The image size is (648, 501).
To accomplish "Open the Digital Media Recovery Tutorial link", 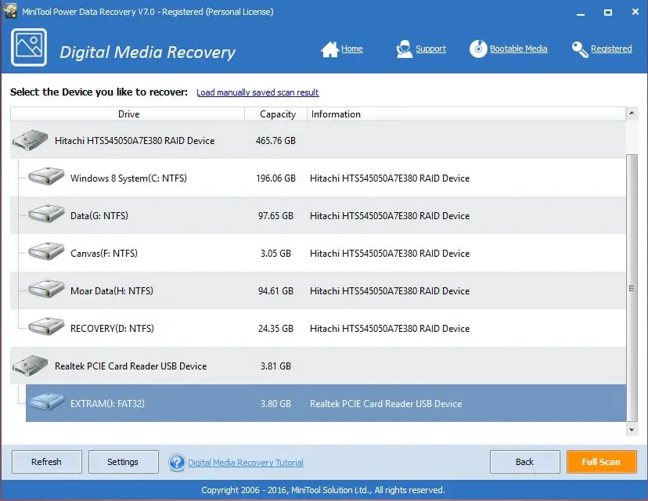I will tap(246, 463).
